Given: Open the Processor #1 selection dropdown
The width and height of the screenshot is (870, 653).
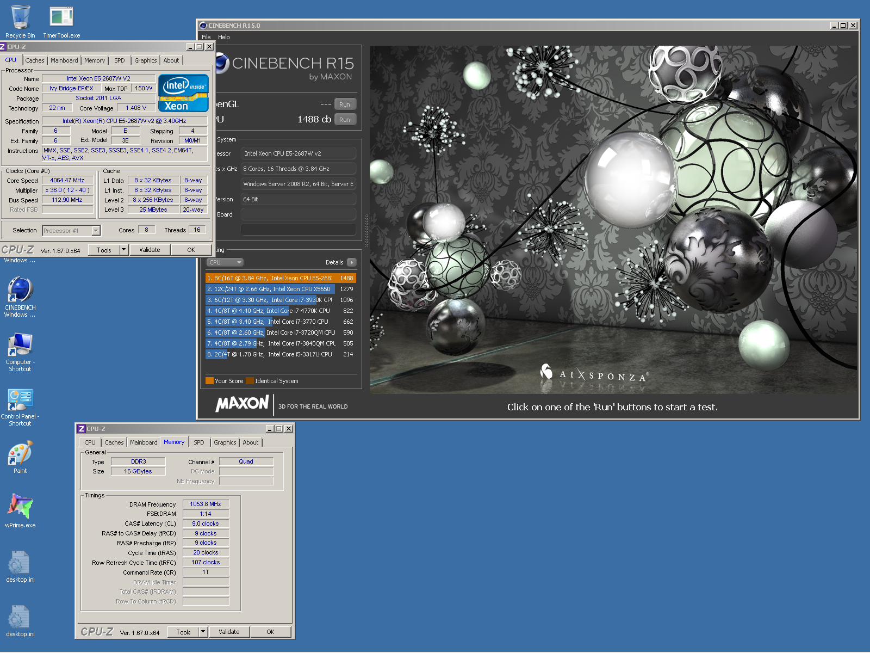Looking at the screenshot, I should click(x=96, y=231).
